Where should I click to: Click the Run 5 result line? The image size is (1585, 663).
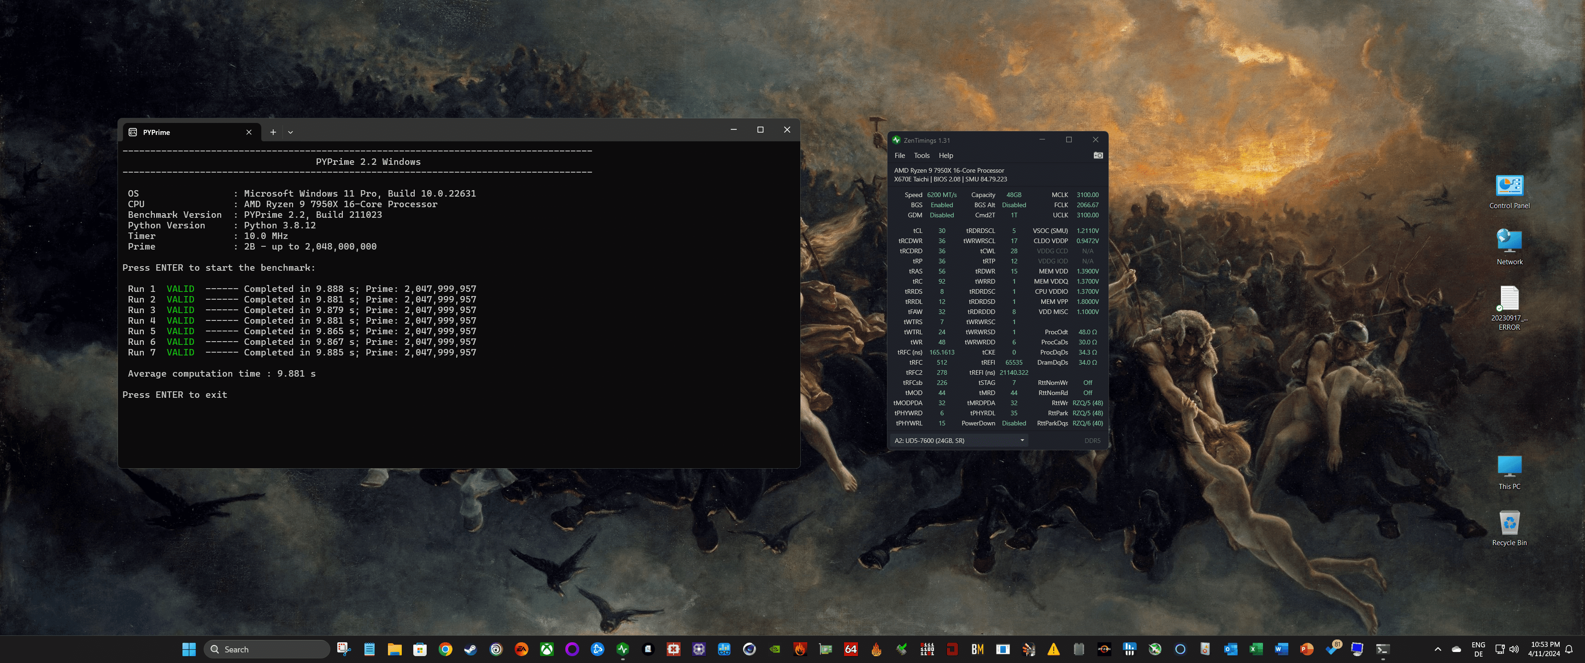click(301, 331)
